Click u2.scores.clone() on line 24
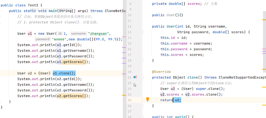This screenshot has height=118, width=266. tap(203, 94)
